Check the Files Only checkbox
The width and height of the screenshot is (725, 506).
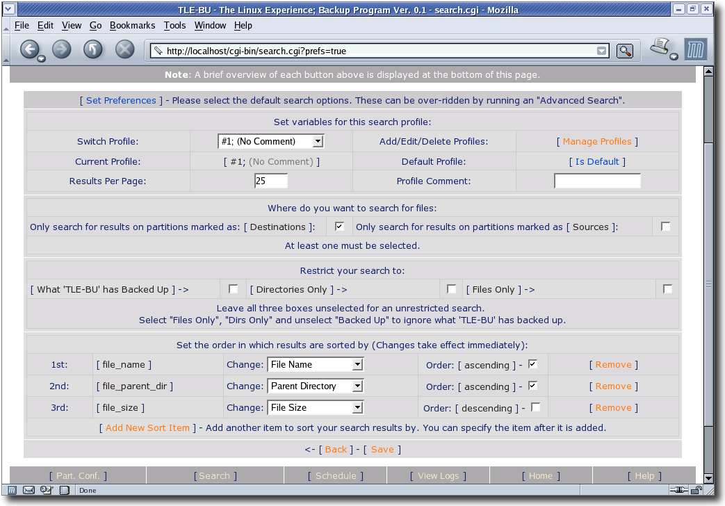pos(668,289)
